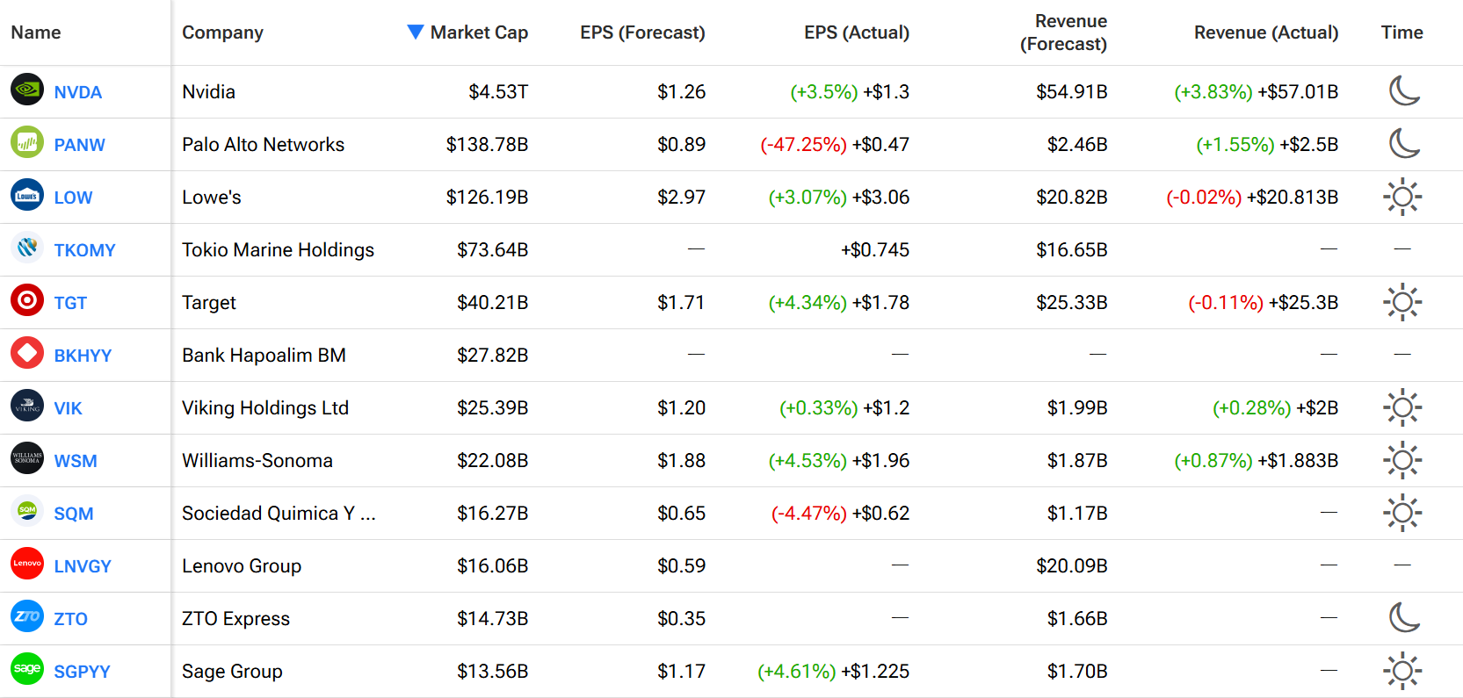Image resolution: width=1463 pixels, height=698 pixels.
Task: Select the truncated Sociedad Quimica Y name
Action: click(x=279, y=514)
